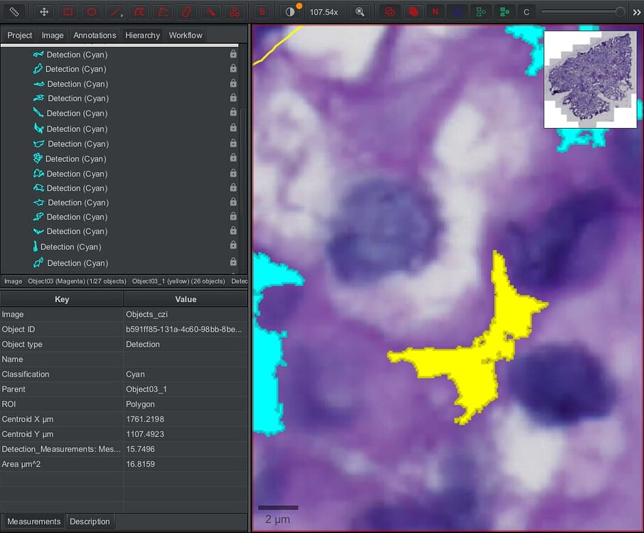
Task: Select the Move tool
Action: [x=43, y=11]
